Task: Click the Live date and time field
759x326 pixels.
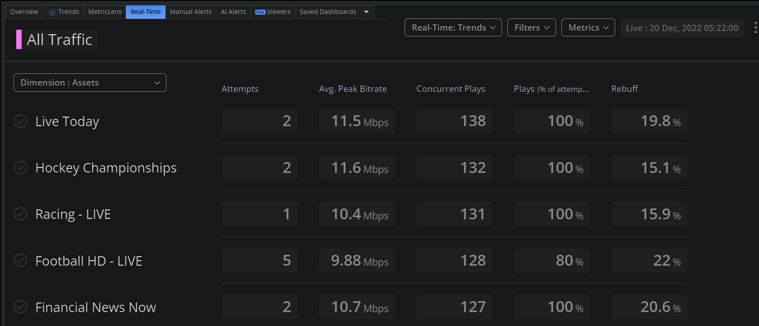Action: click(x=681, y=28)
